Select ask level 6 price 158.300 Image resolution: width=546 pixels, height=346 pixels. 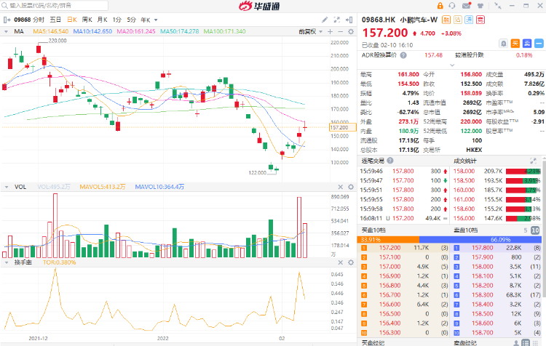[482, 295]
